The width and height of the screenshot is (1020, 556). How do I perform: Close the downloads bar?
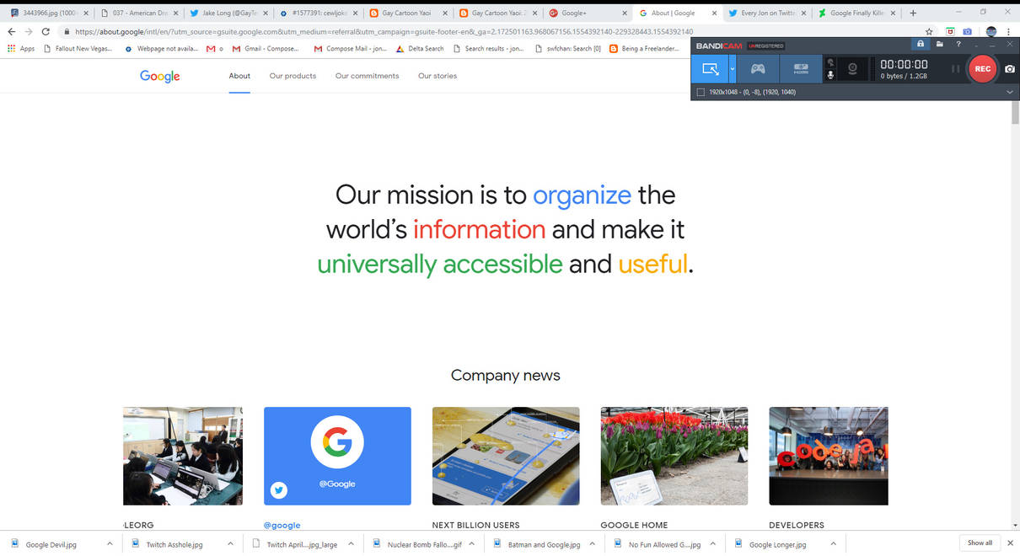pos(1010,543)
